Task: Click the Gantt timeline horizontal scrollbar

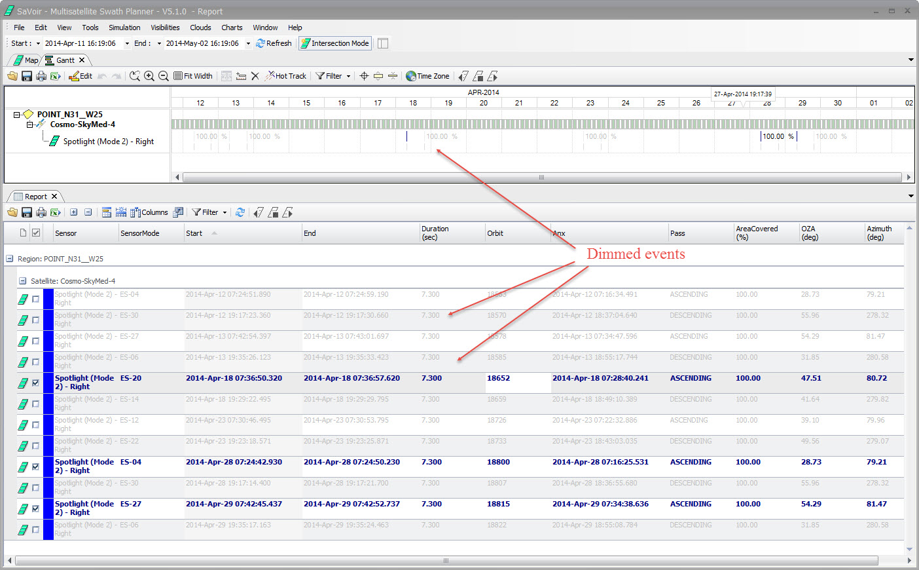Action: pyautogui.click(x=541, y=177)
